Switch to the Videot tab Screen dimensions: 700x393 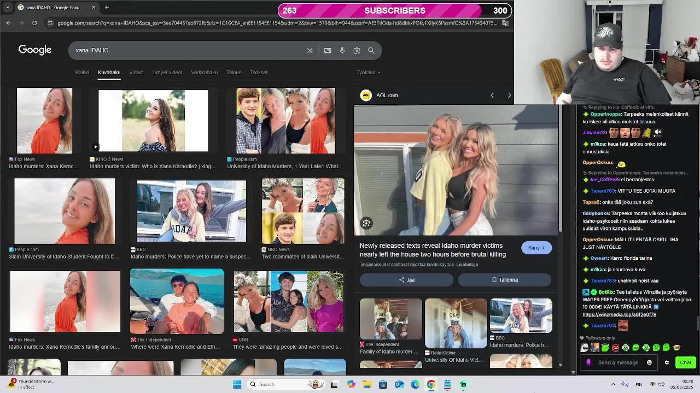136,72
